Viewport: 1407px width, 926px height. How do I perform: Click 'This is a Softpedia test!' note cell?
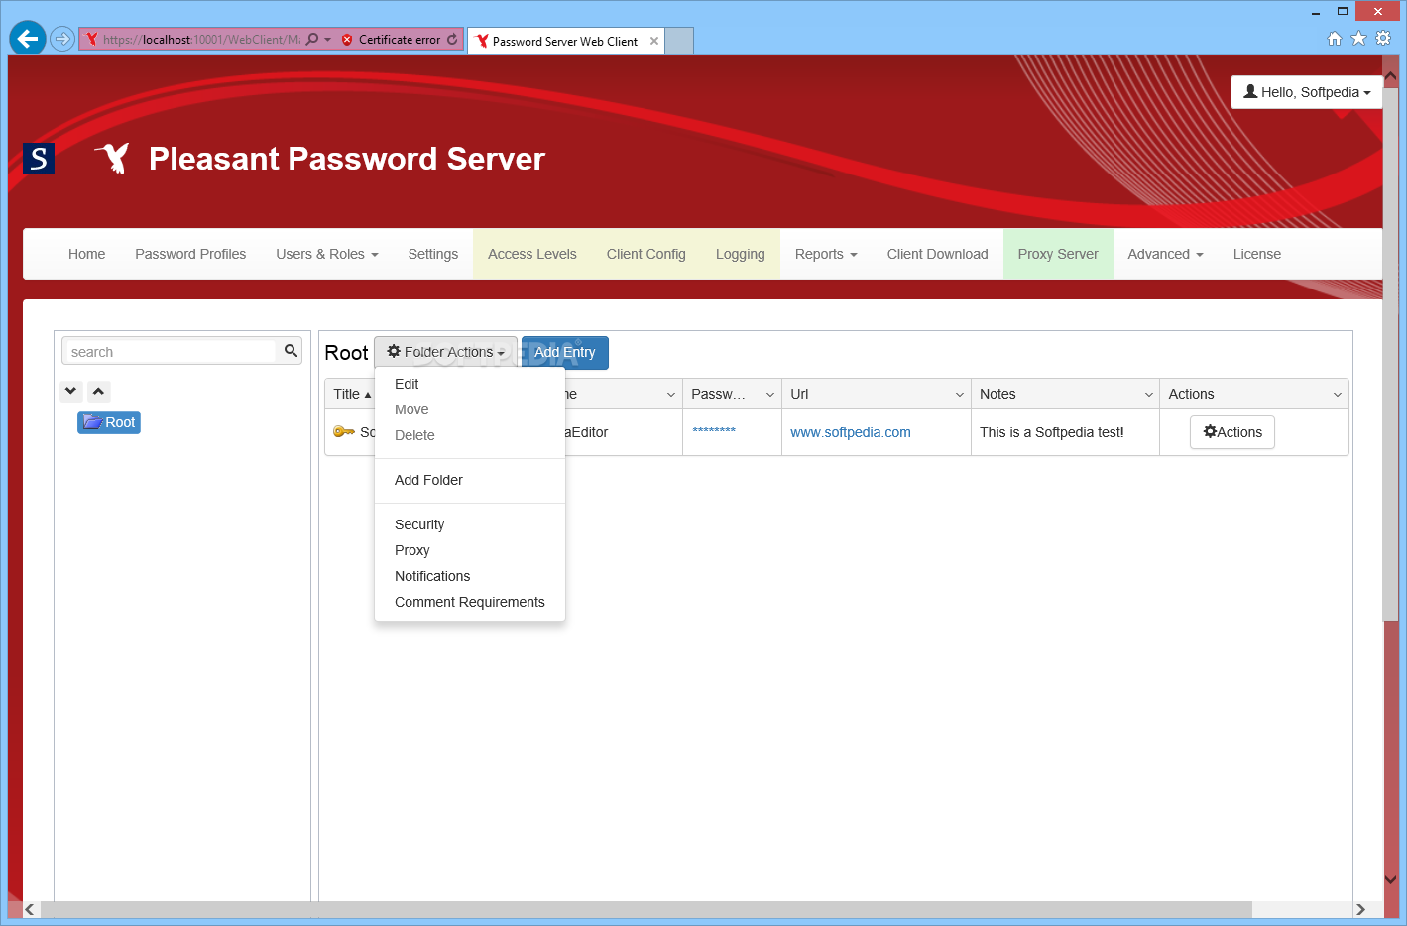tap(1052, 432)
